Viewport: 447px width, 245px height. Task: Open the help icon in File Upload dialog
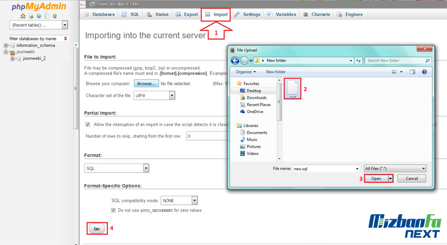point(425,72)
